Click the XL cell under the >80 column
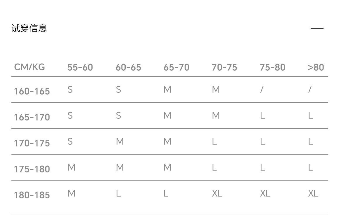The height and width of the screenshot is (215, 339). click(313, 193)
